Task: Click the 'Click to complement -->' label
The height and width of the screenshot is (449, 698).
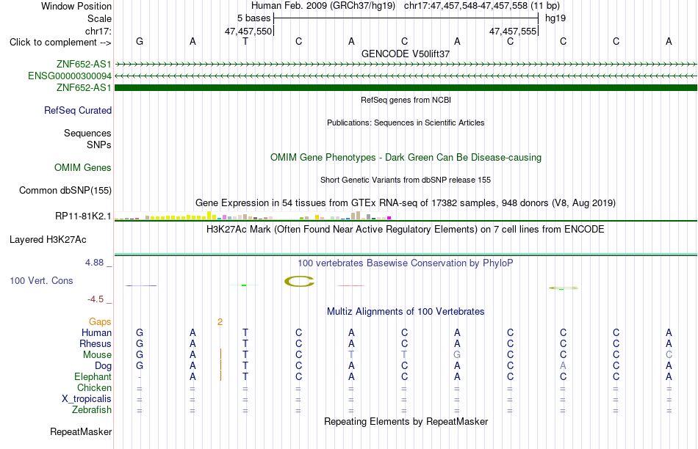Action: [x=60, y=43]
